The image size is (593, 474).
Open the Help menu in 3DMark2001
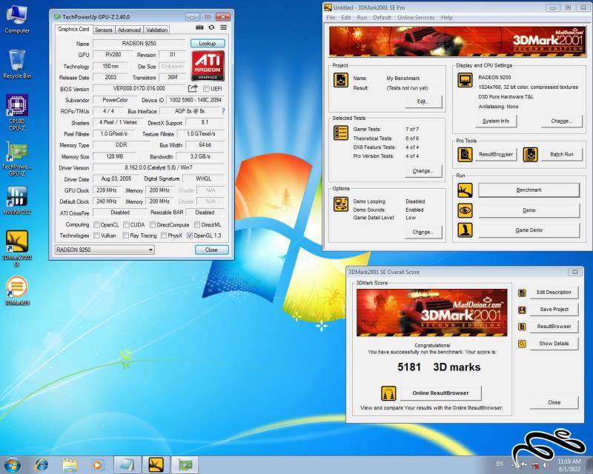point(447,17)
